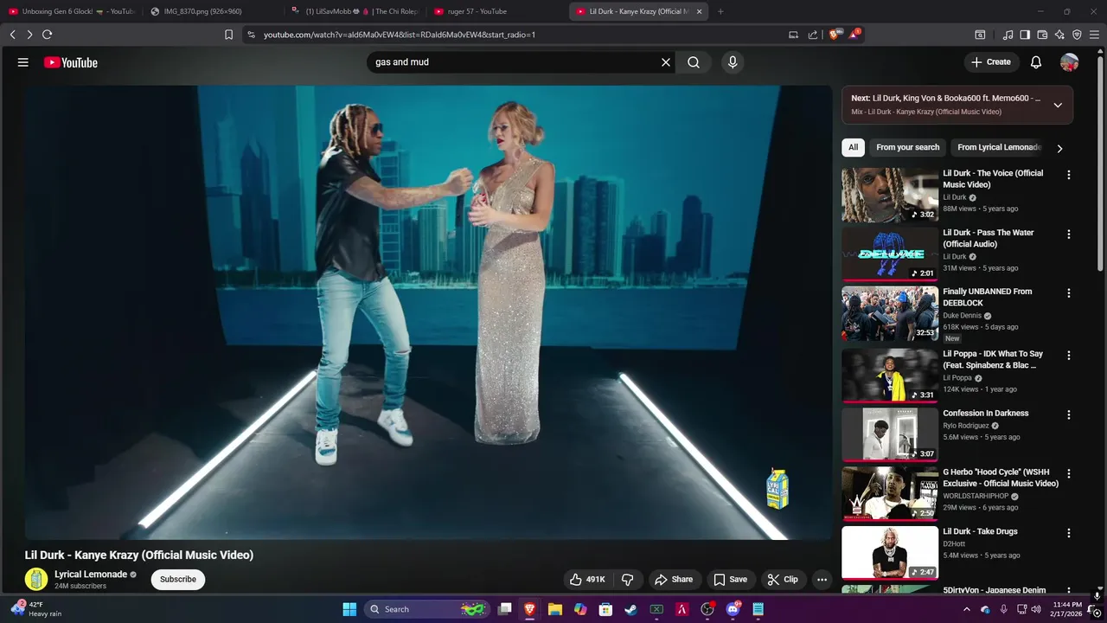
Task: Reload the page
Action: [47, 35]
